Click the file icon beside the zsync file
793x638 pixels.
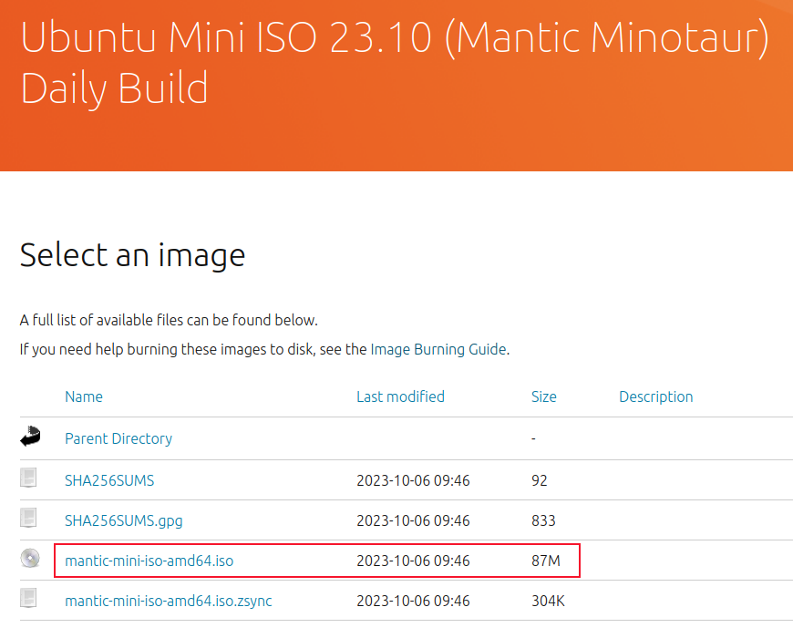coord(30,600)
